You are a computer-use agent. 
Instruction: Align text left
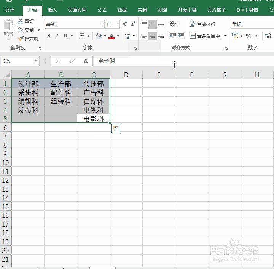pyautogui.click(x=144, y=36)
